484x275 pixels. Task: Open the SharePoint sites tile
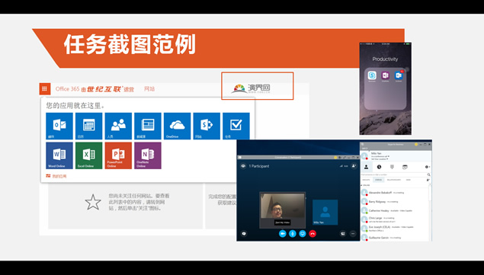point(207,126)
